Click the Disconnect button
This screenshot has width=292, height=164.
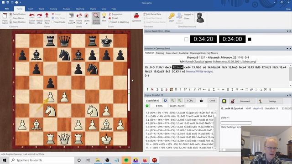(x=242, y=101)
